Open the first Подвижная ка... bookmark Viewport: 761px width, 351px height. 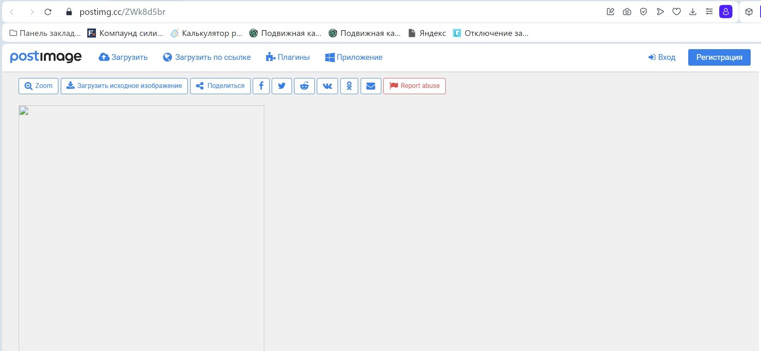(x=285, y=33)
